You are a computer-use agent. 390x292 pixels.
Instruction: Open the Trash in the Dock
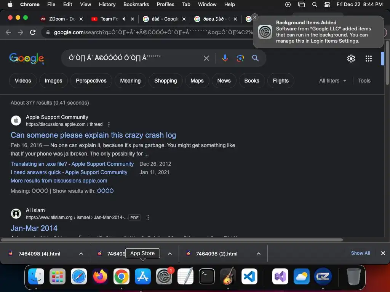coord(354,276)
